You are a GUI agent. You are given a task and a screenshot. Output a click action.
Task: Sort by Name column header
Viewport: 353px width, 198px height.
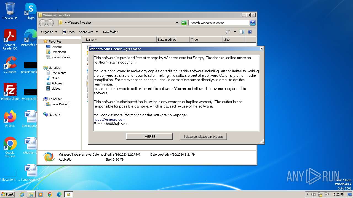119,40
